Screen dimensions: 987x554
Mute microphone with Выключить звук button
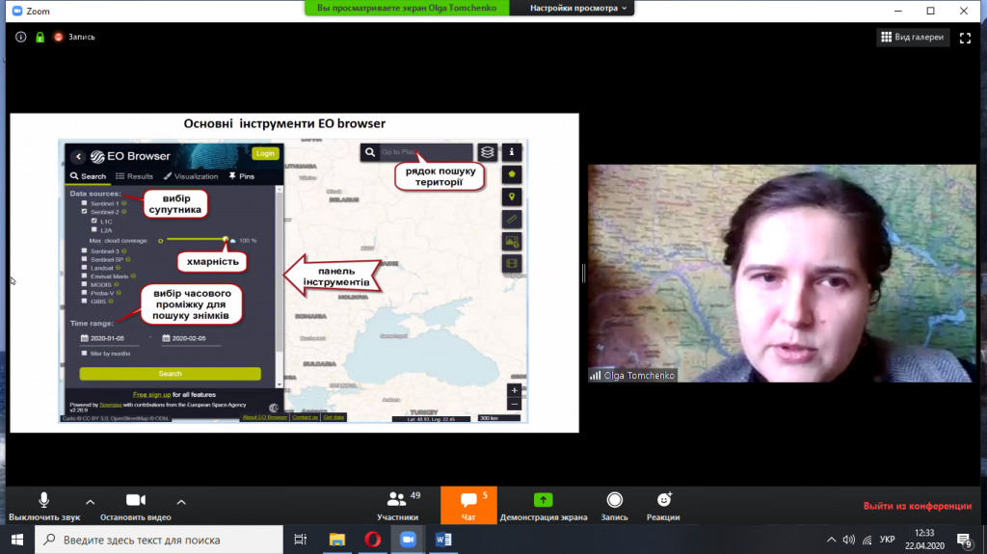point(44,506)
